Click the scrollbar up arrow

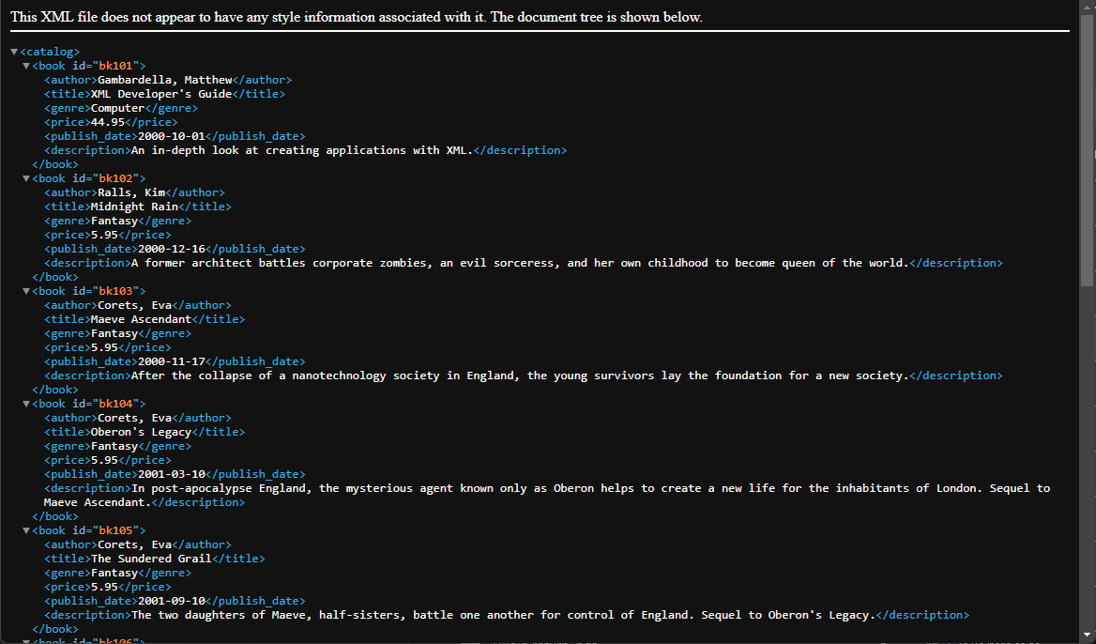pyautogui.click(x=1088, y=7)
